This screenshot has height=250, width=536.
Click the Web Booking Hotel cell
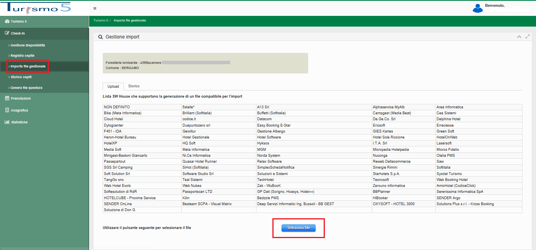click(x=479, y=180)
